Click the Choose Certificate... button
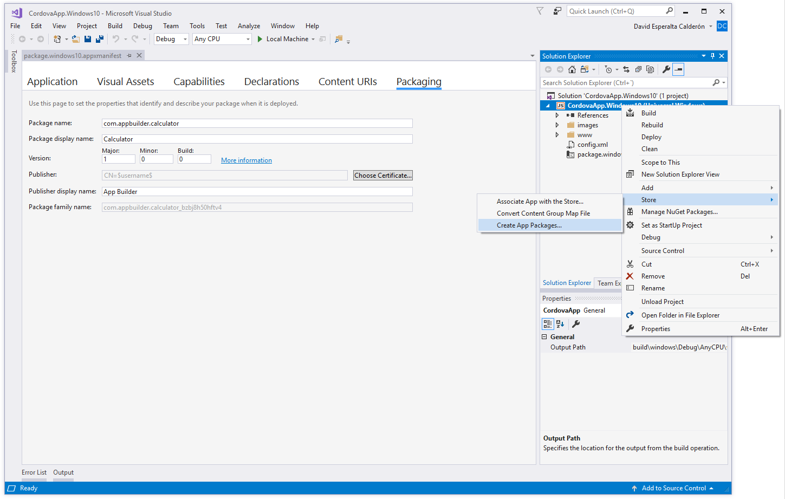 coord(383,176)
